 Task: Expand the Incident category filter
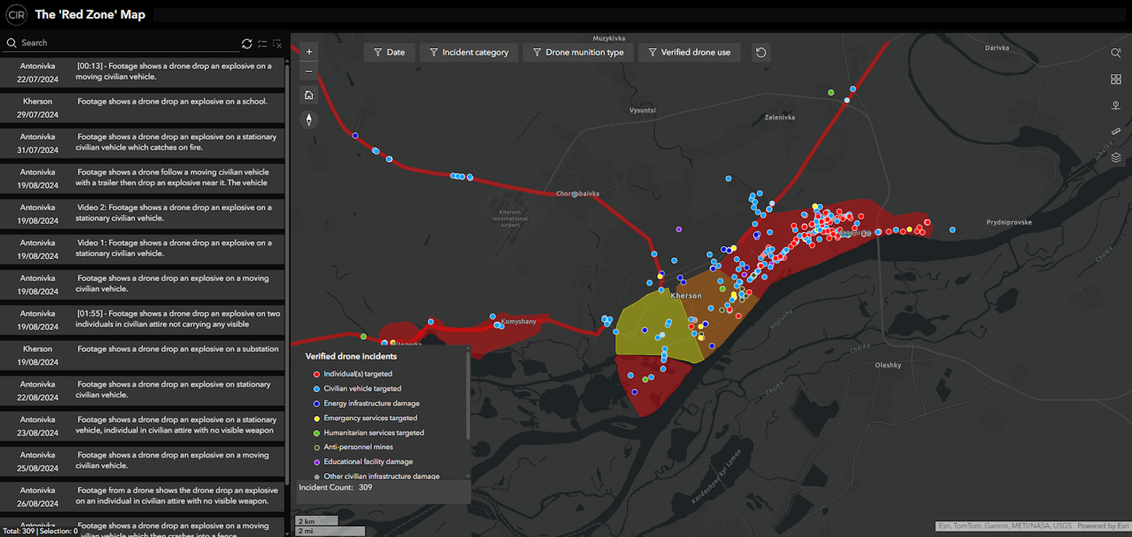click(x=469, y=53)
